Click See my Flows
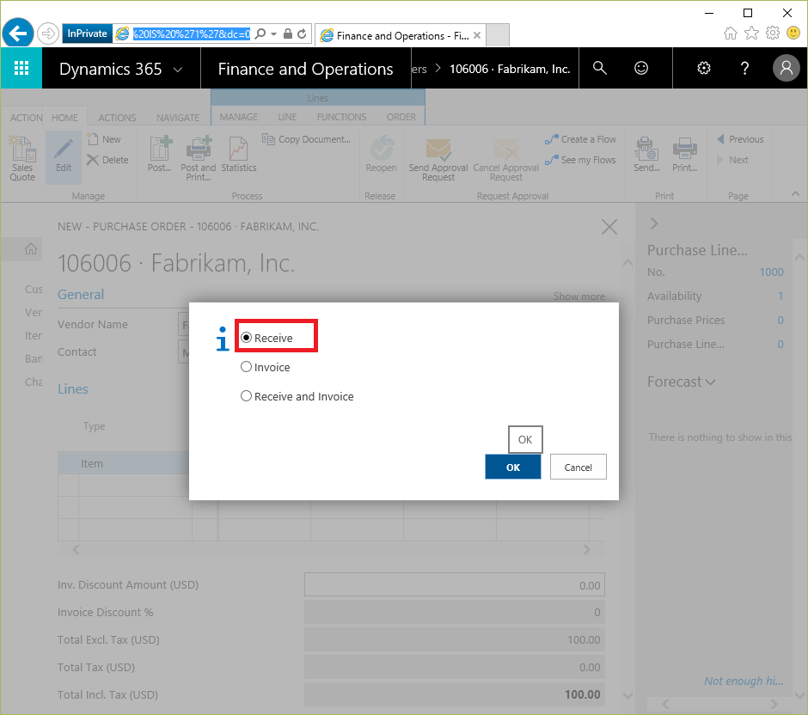Screen dimensions: 808x715 (581, 160)
